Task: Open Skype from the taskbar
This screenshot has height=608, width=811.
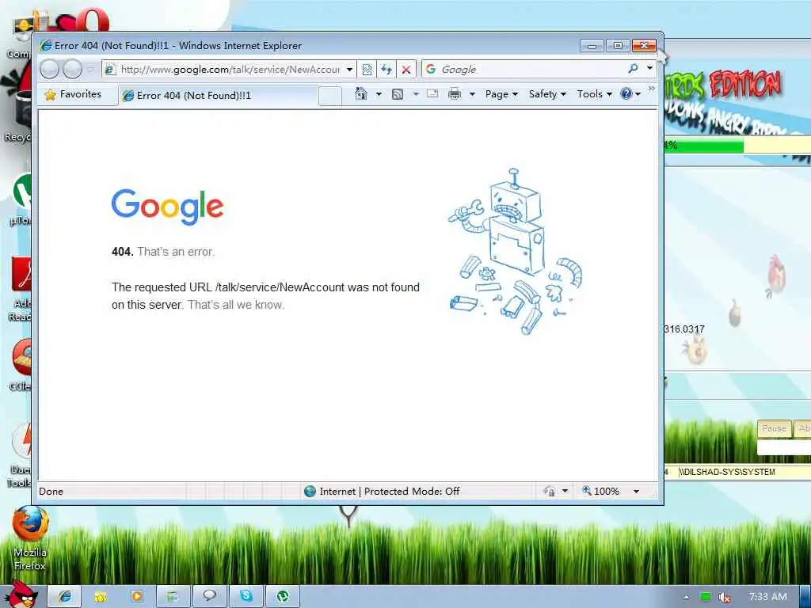Action: tap(246, 597)
